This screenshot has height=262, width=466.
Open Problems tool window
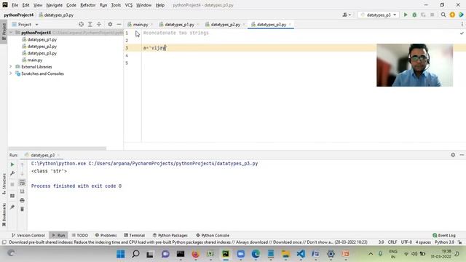106,235
